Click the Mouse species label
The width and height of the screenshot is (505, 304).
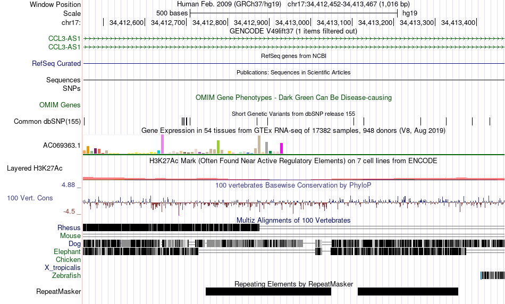coord(71,236)
